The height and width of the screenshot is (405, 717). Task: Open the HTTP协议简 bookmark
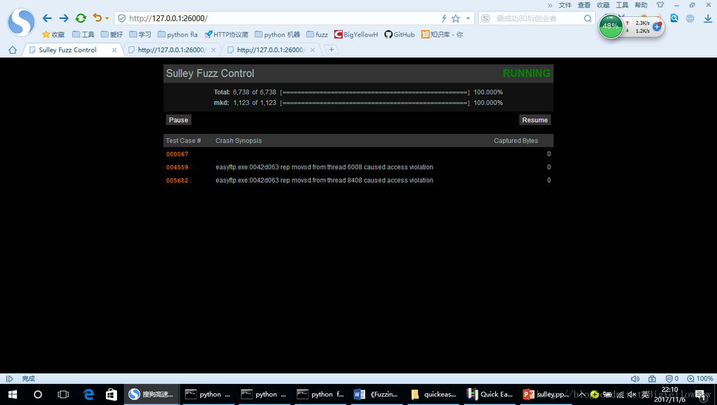(226, 34)
